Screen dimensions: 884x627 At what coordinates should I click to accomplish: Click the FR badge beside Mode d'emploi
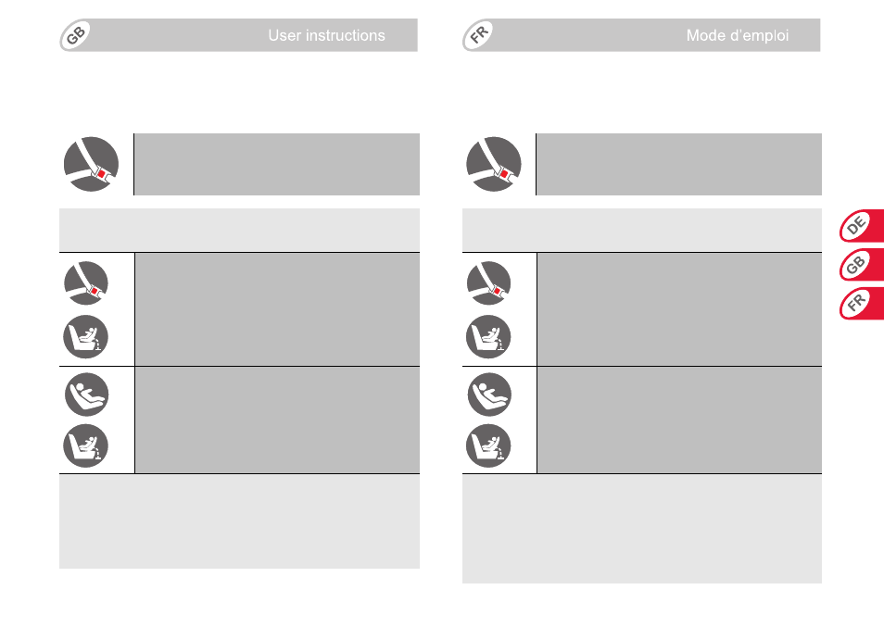[478, 35]
